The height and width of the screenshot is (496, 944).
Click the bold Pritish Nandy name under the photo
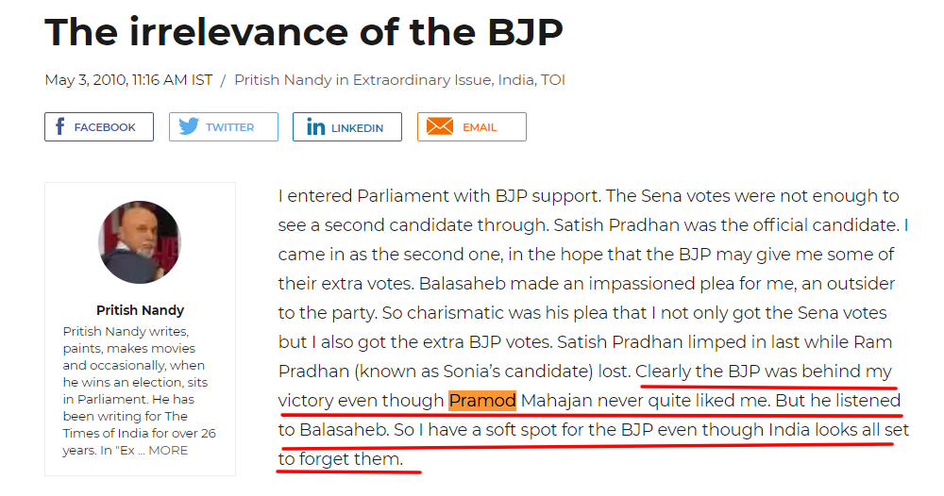click(140, 310)
